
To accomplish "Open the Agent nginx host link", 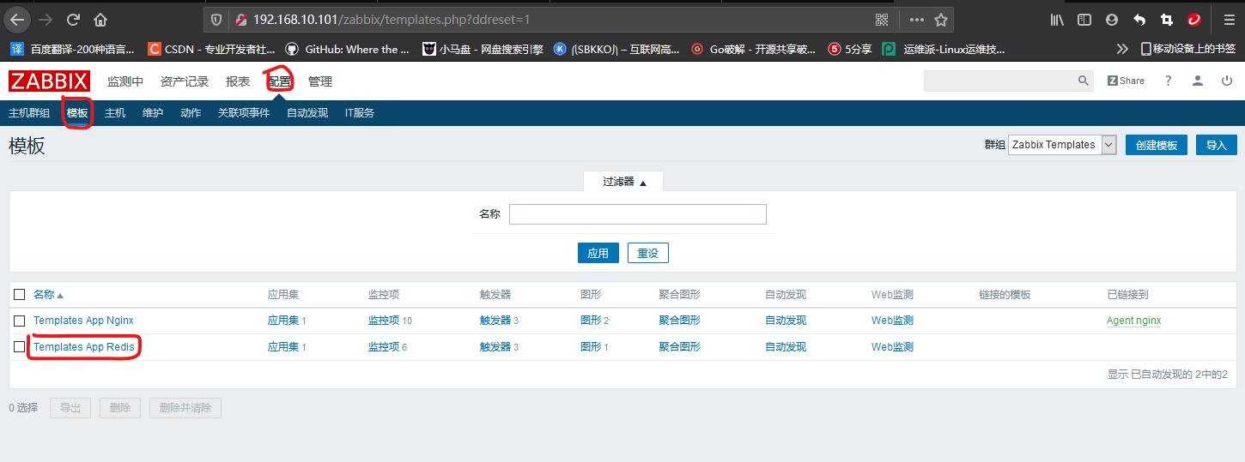I will tap(1133, 321).
